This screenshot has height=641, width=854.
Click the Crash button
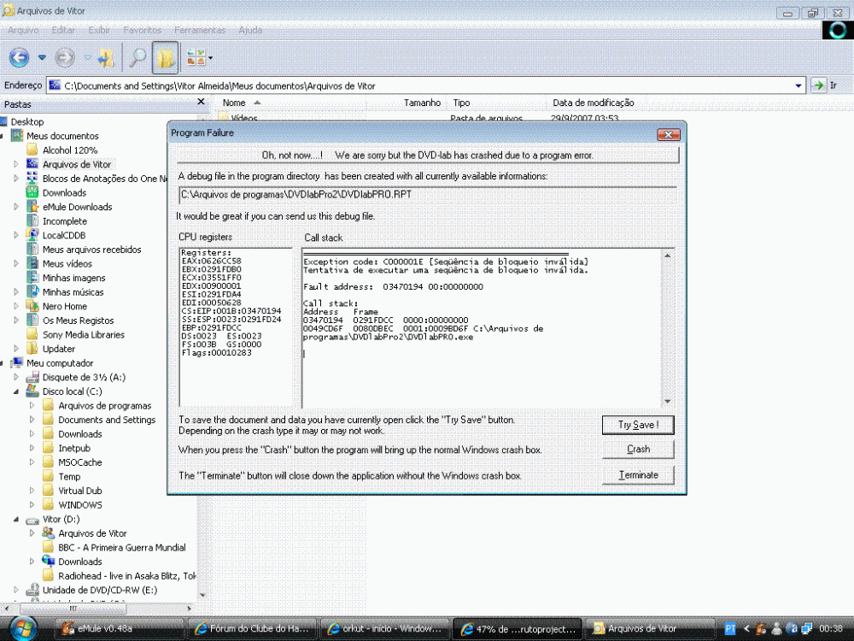click(x=638, y=449)
